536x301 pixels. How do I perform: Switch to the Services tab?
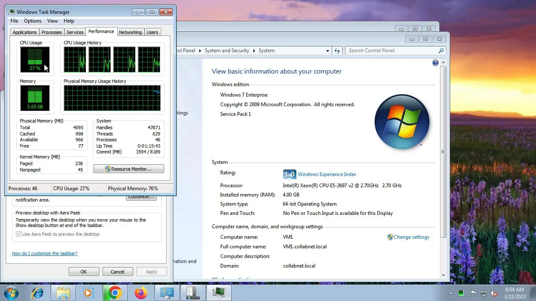click(75, 32)
